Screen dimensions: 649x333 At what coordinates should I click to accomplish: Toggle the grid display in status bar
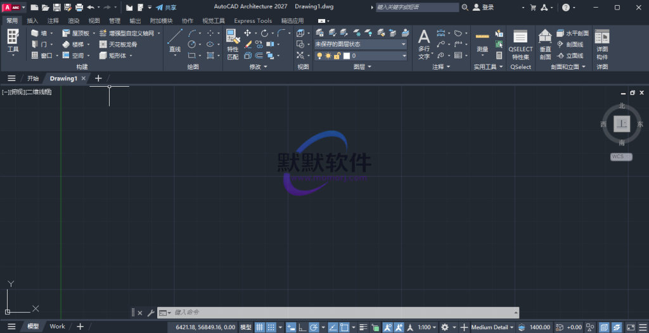[x=259, y=327]
